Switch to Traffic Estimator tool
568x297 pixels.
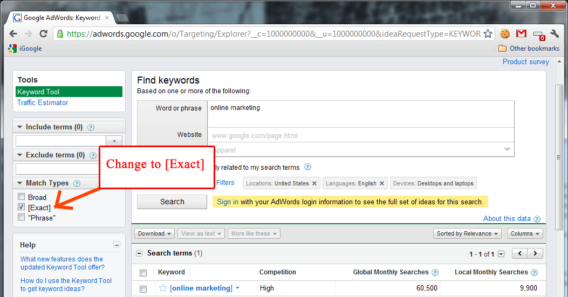click(43, 102)
